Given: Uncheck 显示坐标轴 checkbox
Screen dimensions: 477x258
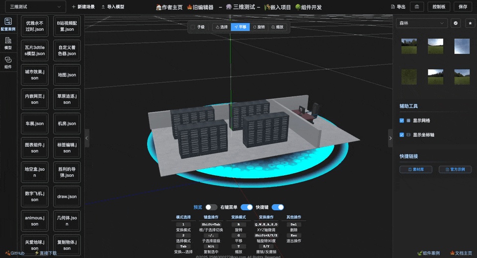Looking at the screenshot, I should click(401, 134).
